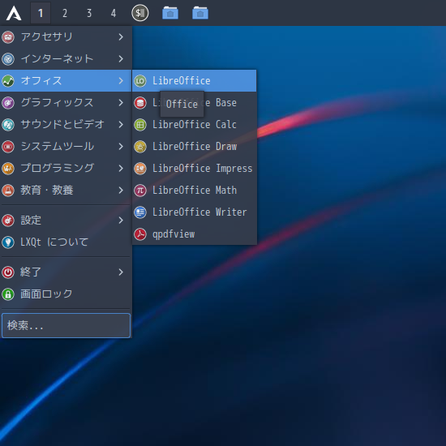Click the グラフィックス category icon
The width and height of the screenshot is (446, 446).
click(8, 103)
